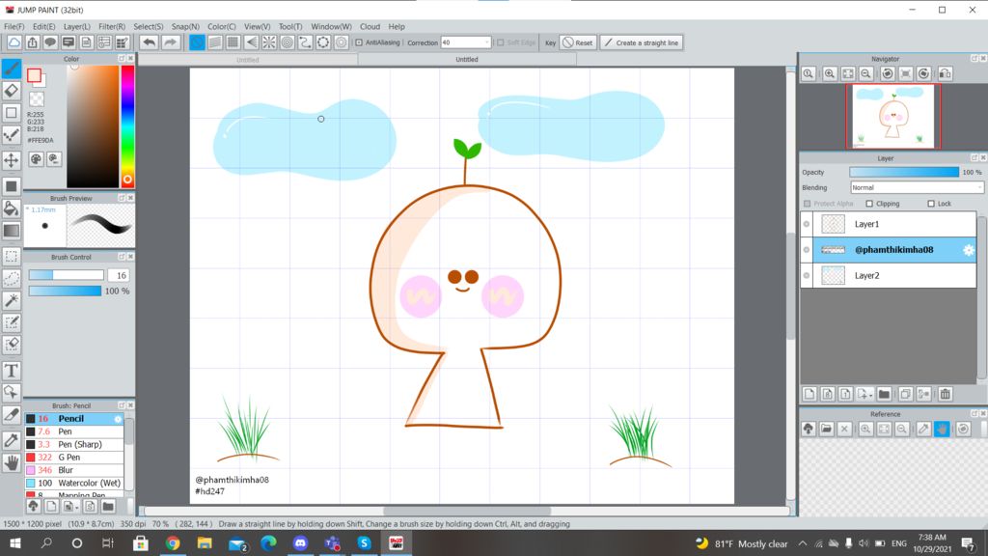Viewport: 988px width, 556px height.
Task: Open the Filter menu
Action: [112, 26]
